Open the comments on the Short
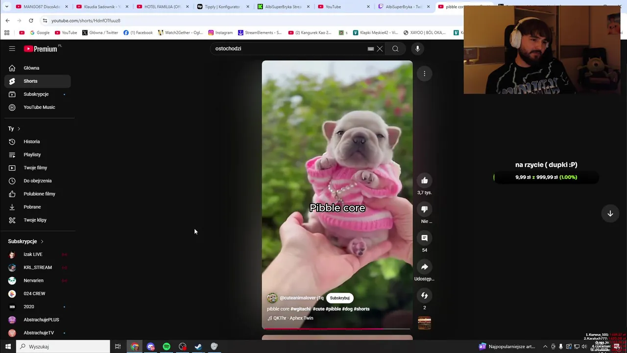The image size is (627, 353). pos(425,238)
